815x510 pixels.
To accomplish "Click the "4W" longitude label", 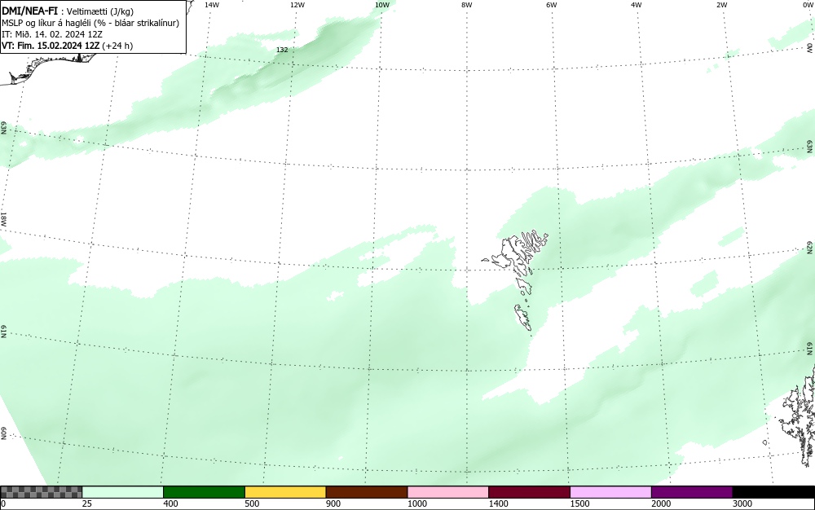I will pyautogui.click(x=637, y=5).
